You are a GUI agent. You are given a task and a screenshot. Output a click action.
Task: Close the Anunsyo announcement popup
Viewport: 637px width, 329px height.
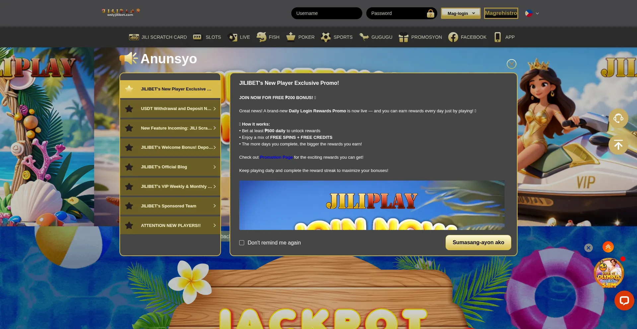click(x=512, y=64)
